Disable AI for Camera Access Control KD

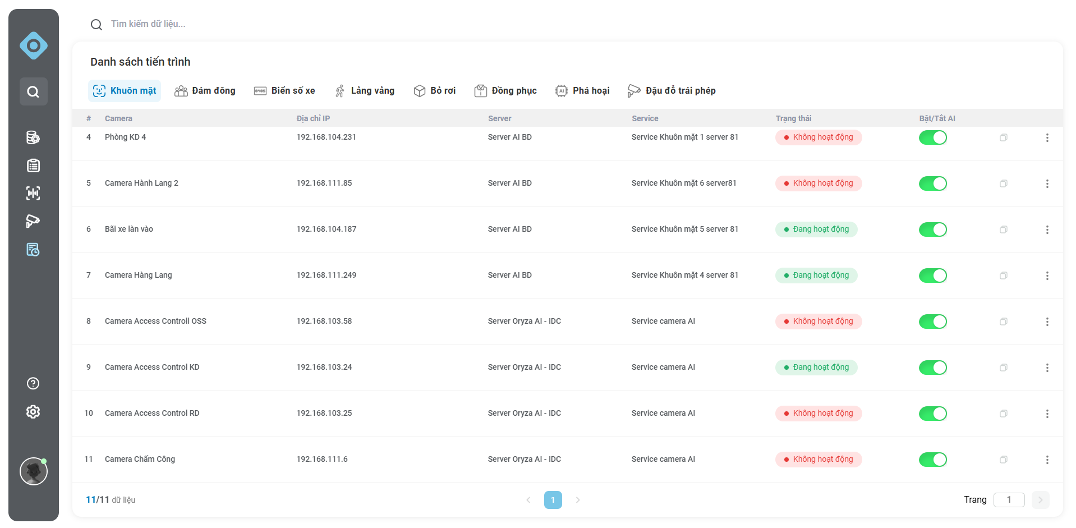pyautogui.click(x=932, y=368)
